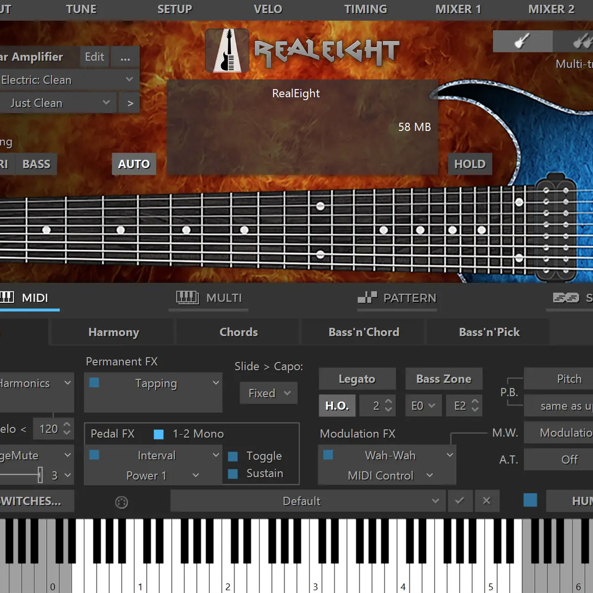
Task: Open the TIMING tab
Action: point(366,9)
